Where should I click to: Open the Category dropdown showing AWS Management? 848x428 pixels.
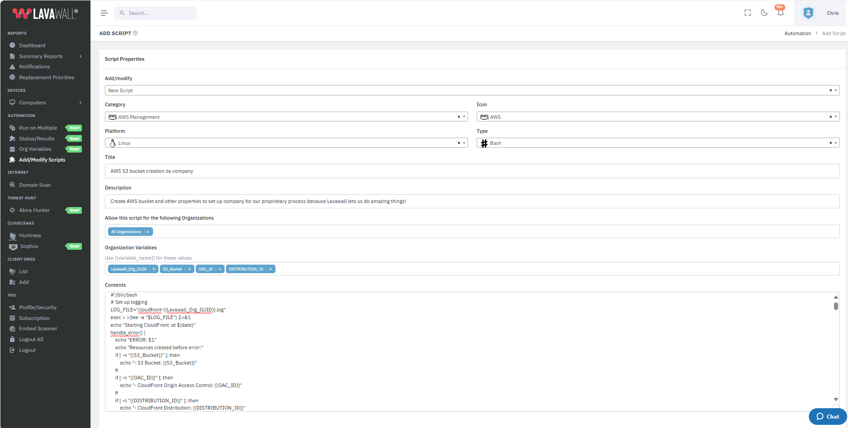[464, 117]
